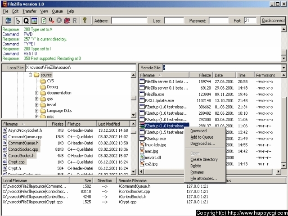Open the File menu

(5, 11)
